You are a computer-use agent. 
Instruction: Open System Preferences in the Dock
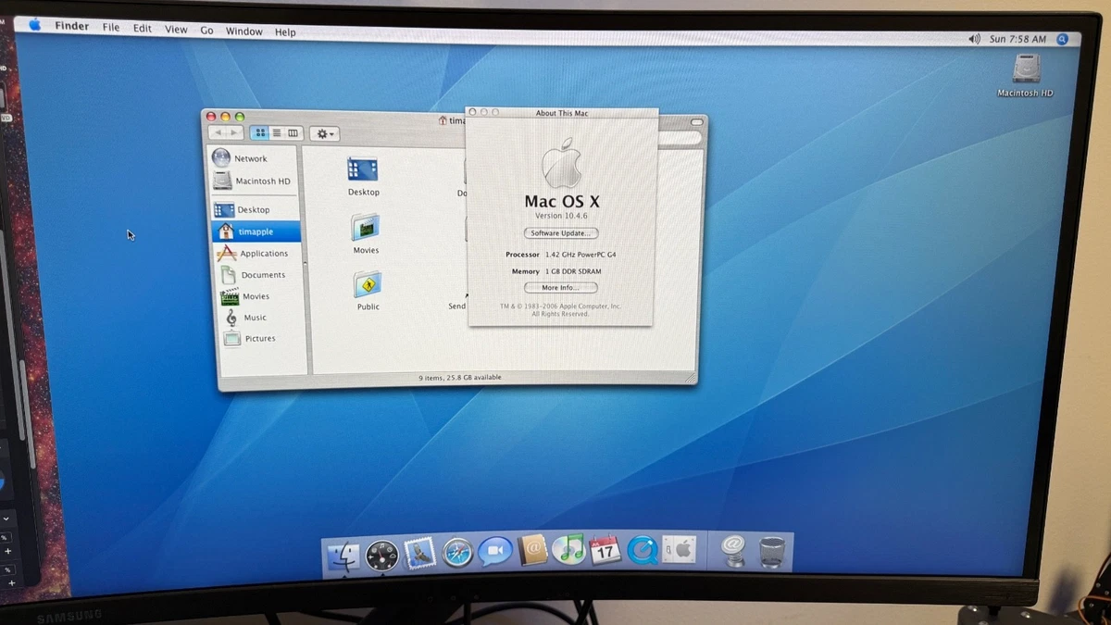pyautogui.click(x=679, y=550)
